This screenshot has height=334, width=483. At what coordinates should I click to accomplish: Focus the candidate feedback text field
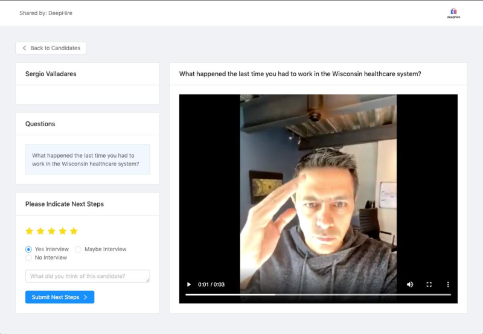(x=88, y=276)
